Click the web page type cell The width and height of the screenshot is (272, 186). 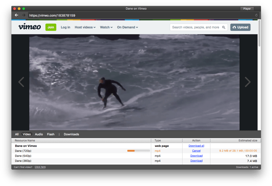[x=162, y=146]
